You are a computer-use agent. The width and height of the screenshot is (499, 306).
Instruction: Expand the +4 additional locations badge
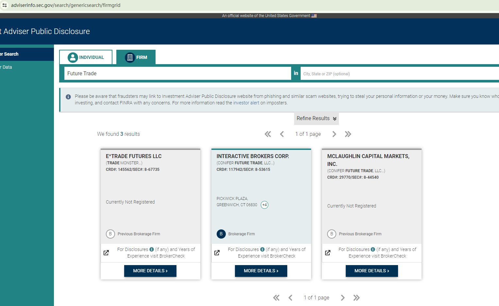point(265,205)
